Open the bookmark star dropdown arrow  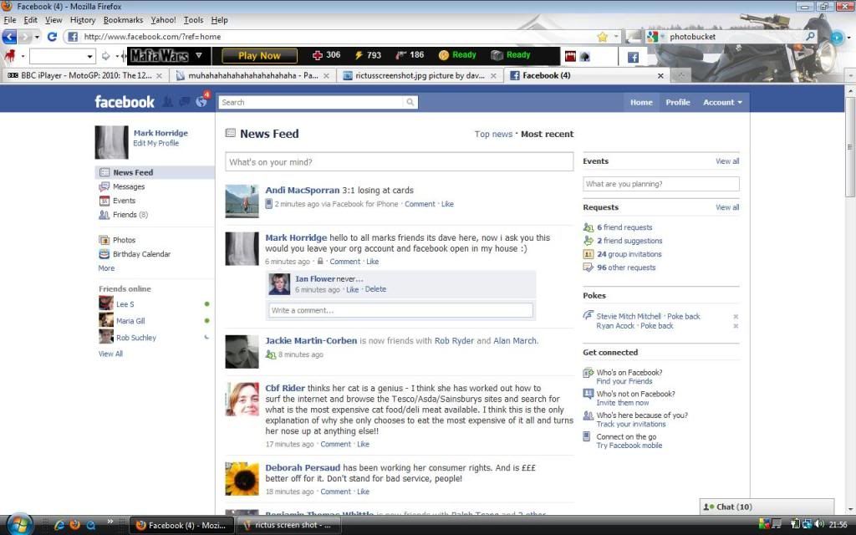click(616, 37)
